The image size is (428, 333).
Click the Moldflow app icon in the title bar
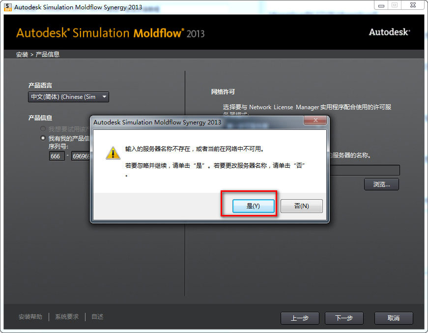click(x=8, y=7)
